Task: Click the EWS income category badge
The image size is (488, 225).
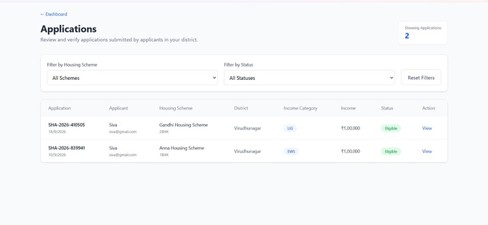Action: tap(291, 151)
